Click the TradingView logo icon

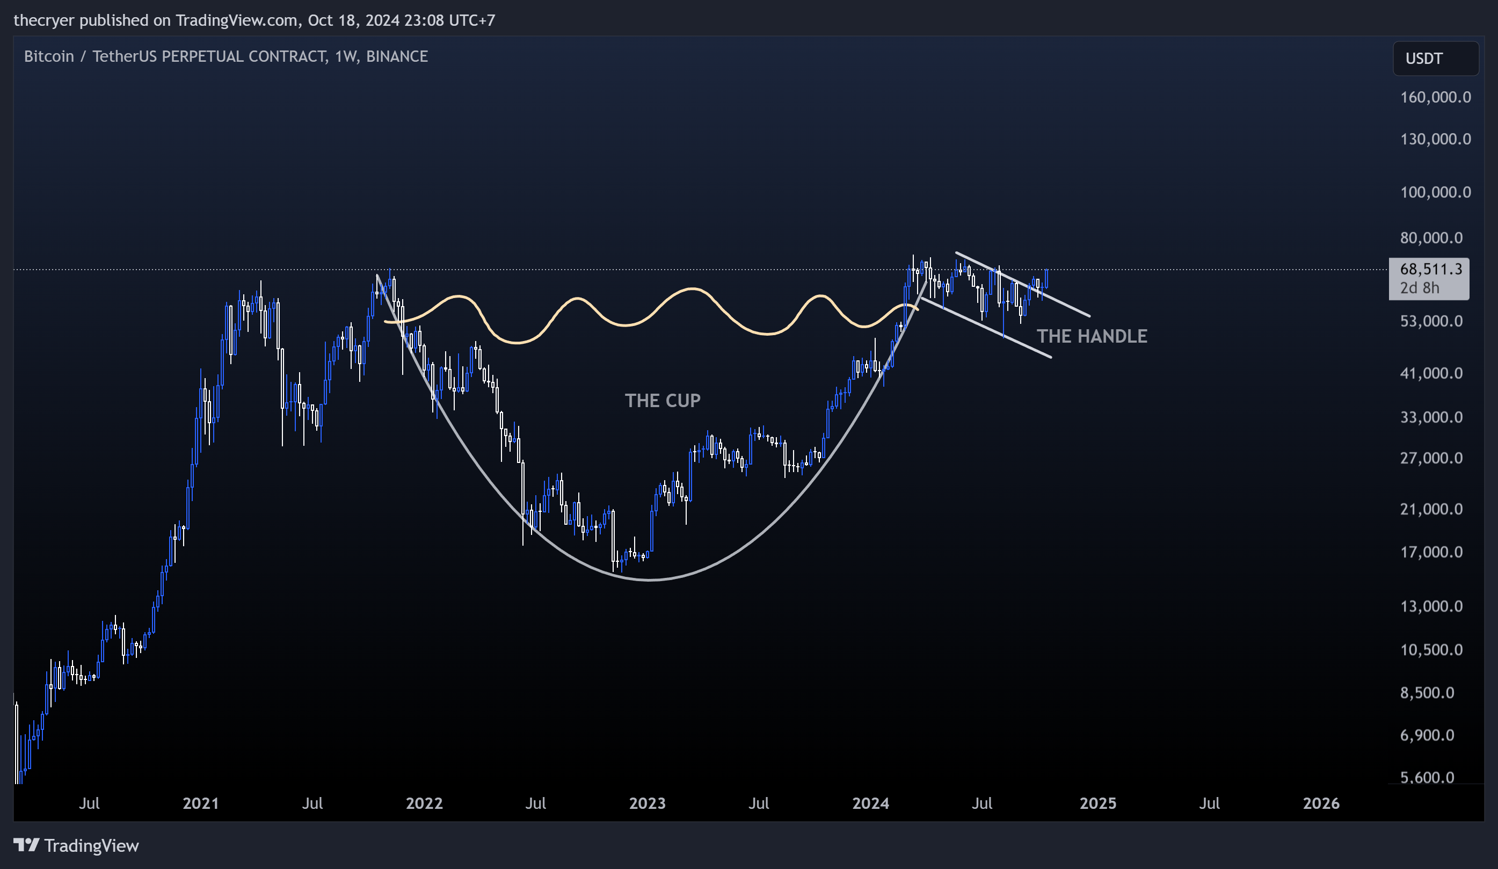click(x=27, y=845)
